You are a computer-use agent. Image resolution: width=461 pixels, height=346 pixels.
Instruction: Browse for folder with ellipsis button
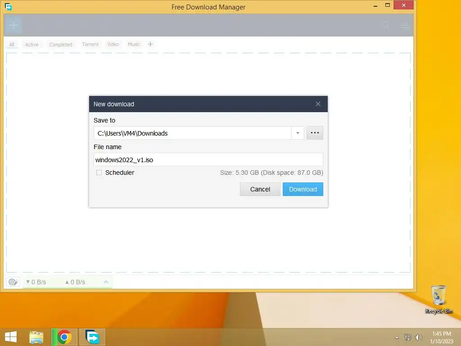pyautogui.click(x=315, y=133)
